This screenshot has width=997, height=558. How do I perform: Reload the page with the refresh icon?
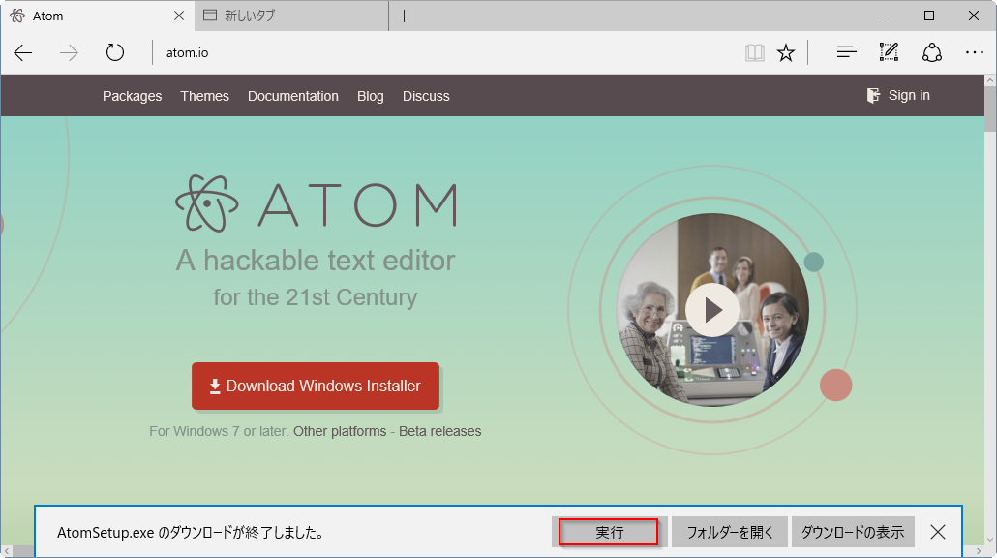coord(115,52)
